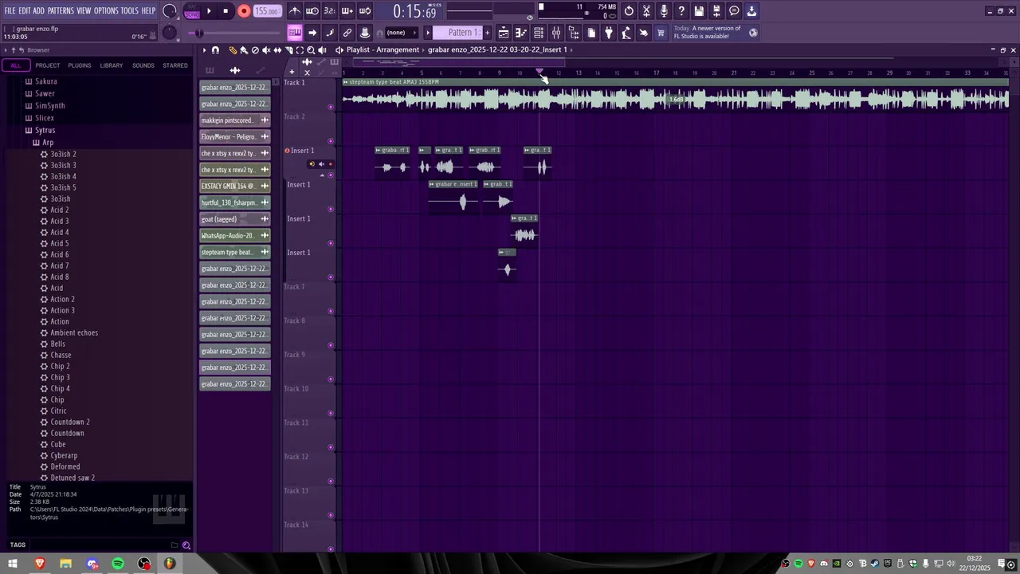Open the shopping cart store icon

[661, 33]
